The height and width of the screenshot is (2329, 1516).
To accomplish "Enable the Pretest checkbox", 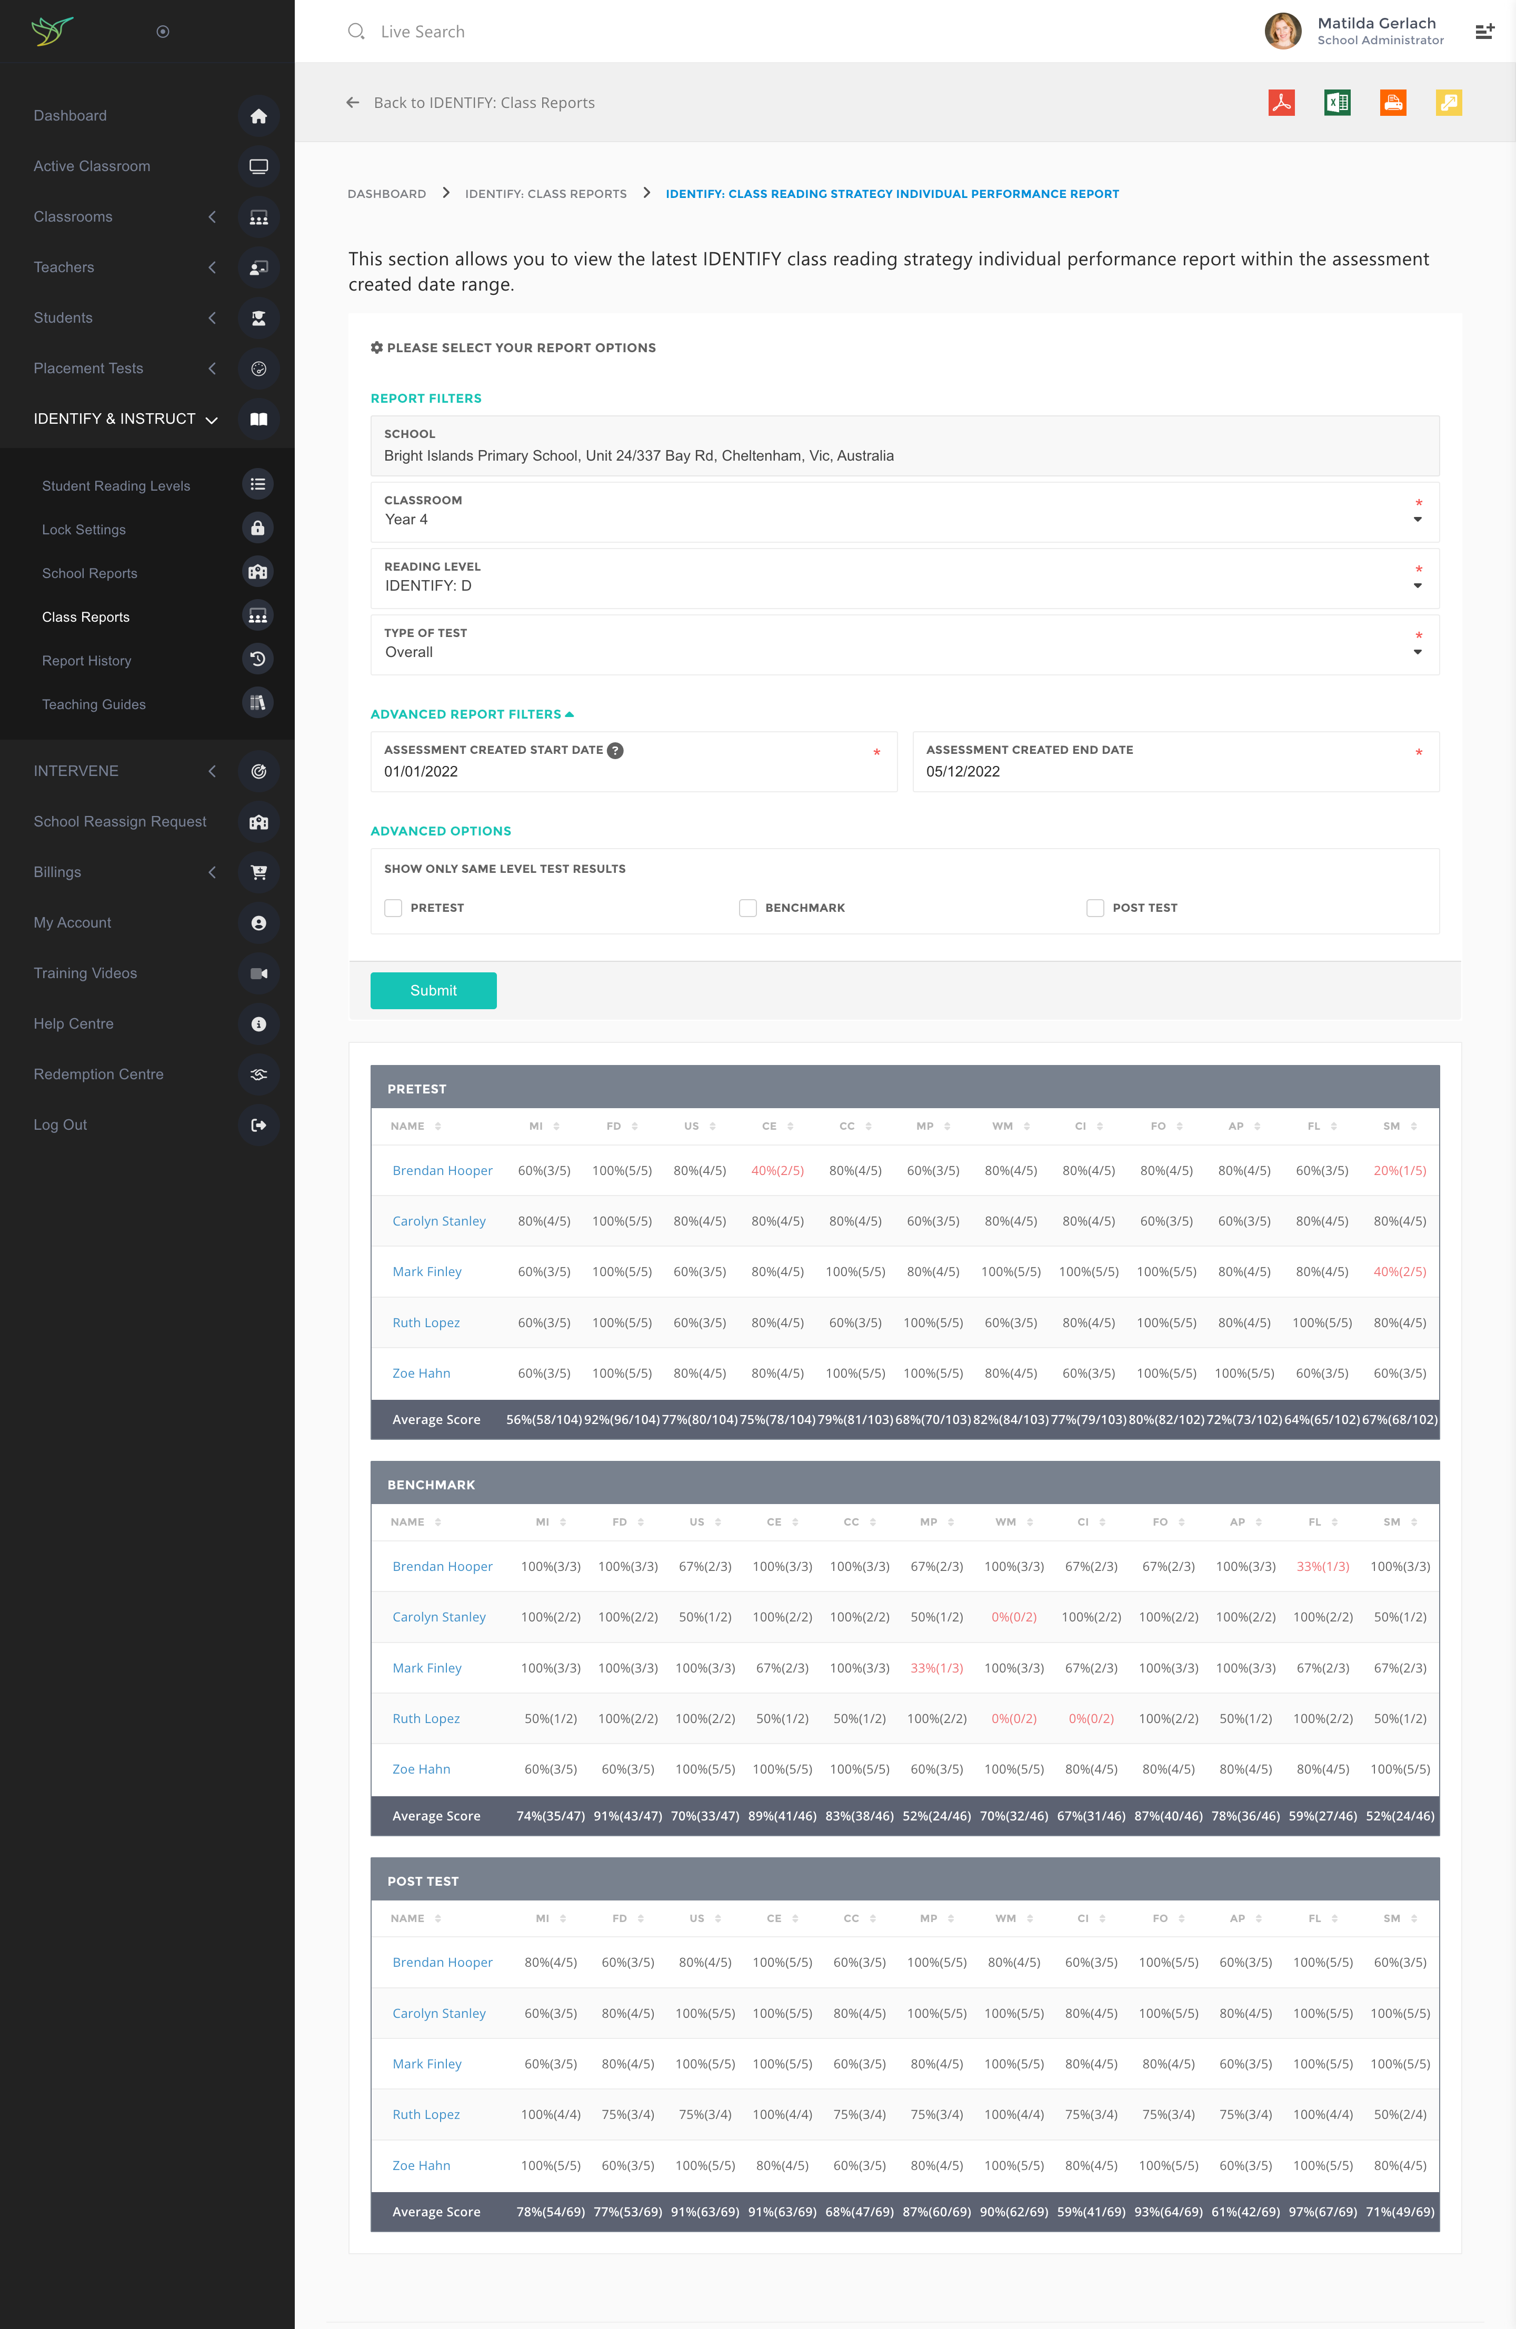I will coord(393,908).
